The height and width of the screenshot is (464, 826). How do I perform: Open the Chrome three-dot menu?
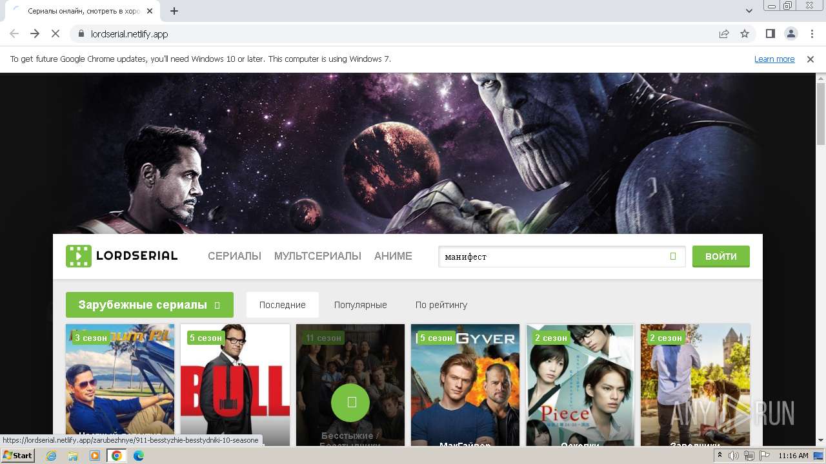coord(812,34)
